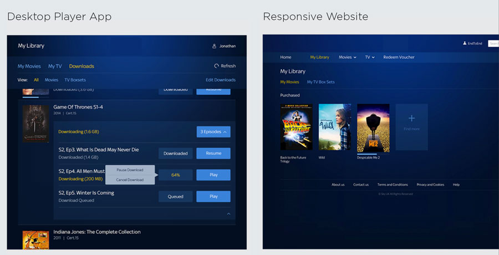The height and width of the screenshot is (255, 499).
Task: Click the 64% download progress indicator
Action: tap(176, 175)
